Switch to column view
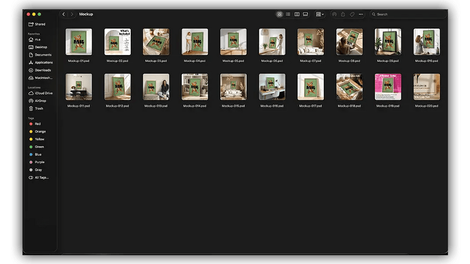This screenshot has height=264, width=470. (297, 14)
